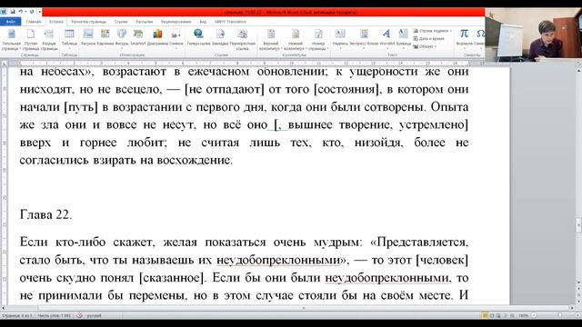Click the vertical scrollbar thumb
The height and width of the screenshot is (327, 582).
coord(578,225)
